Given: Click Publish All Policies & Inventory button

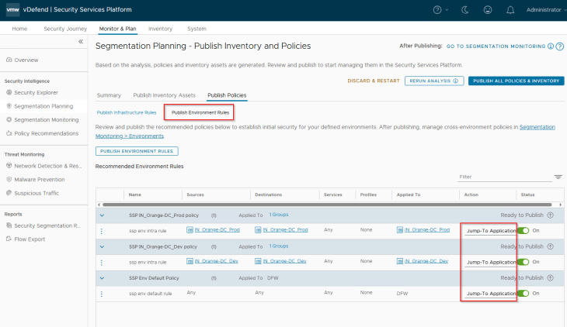Looking at the screenshot, I should pos(516,81).
